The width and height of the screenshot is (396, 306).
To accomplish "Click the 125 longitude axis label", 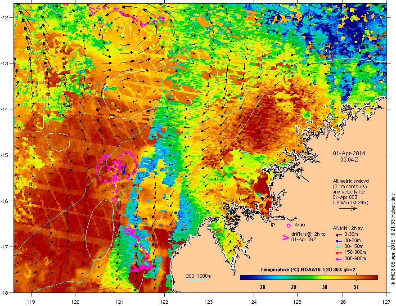I will point(297,301).
